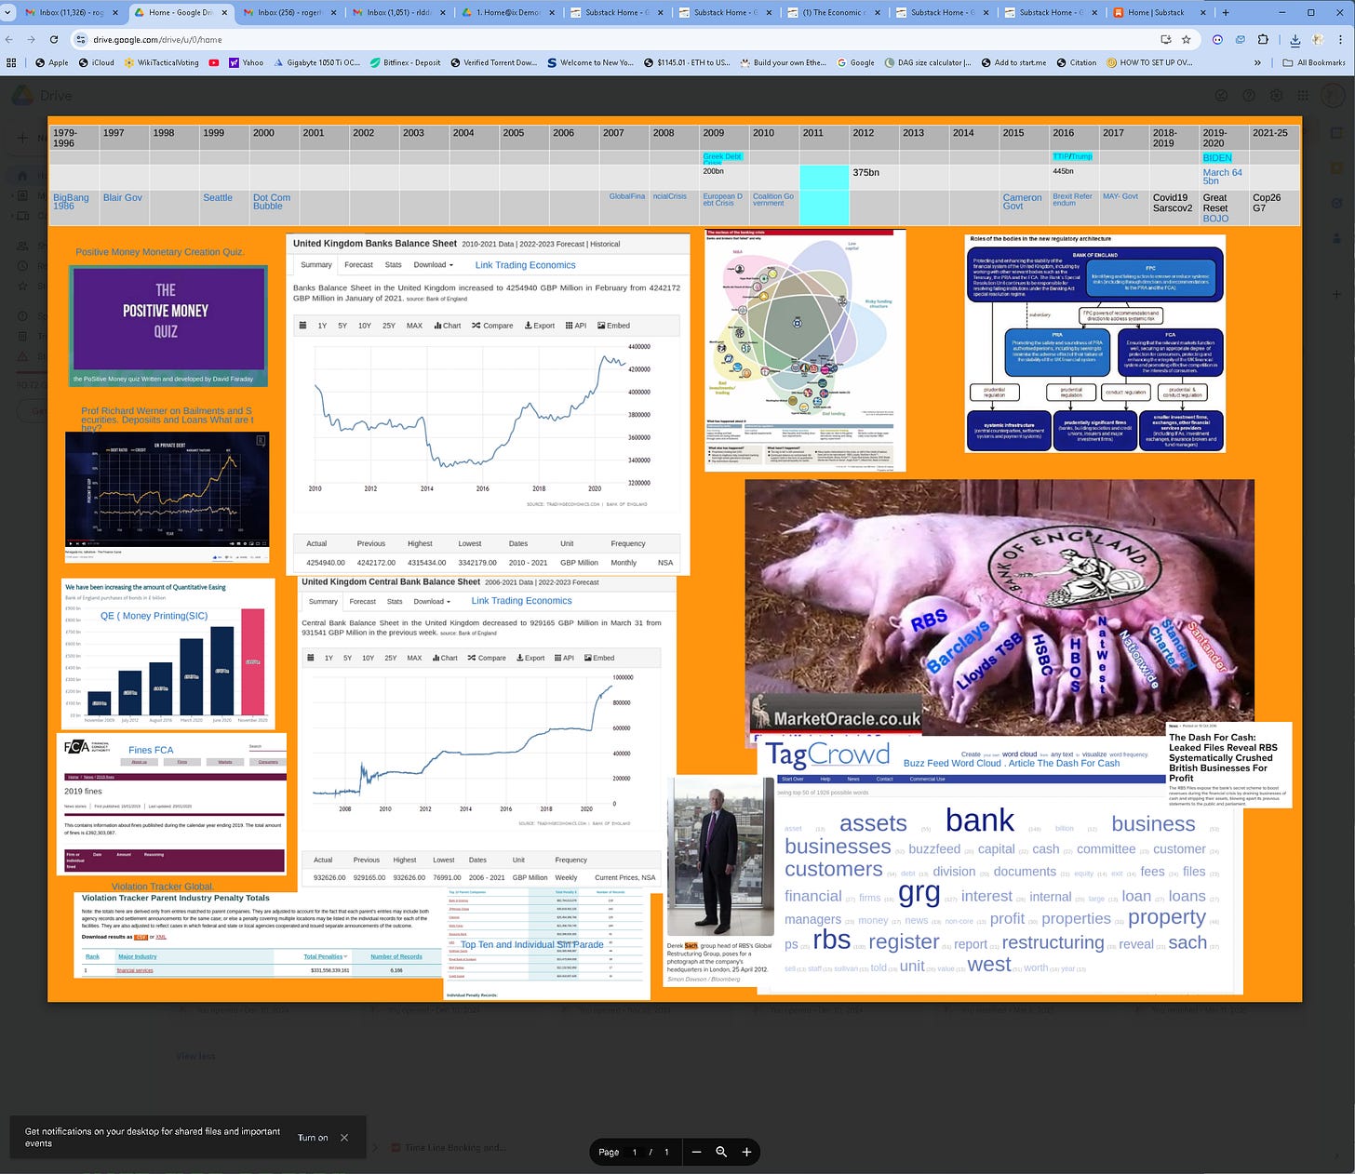Viewport: 1355px width, 1174px height.
Task: Open the Violation Tracker Global link
Action: [x=163, y=887]
